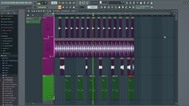
Task: Select FX Blackhole sample in browser
Action: 9,80
